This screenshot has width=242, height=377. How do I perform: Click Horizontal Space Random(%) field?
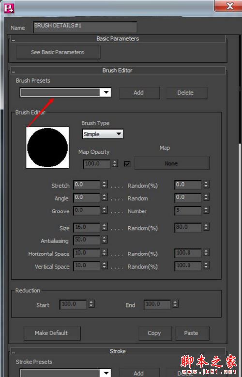(x=188, y=253)
